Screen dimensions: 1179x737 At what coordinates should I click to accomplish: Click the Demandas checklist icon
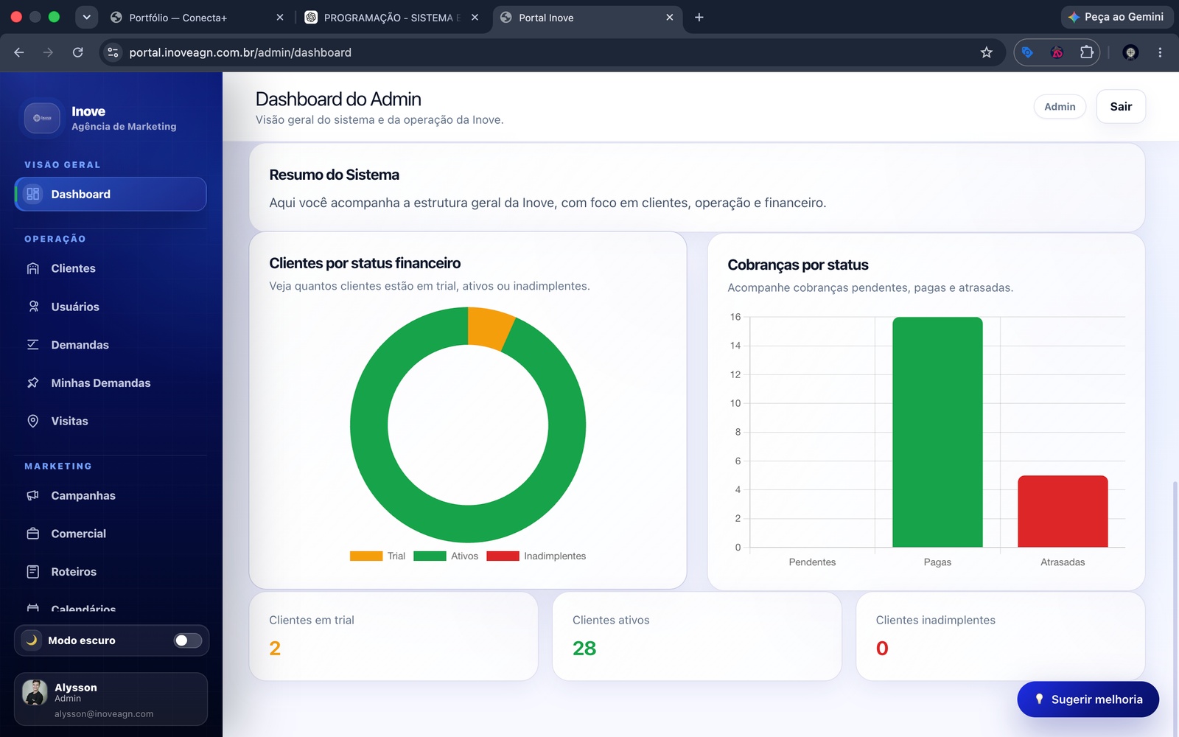pyautogui.click(x=33, y=344)
